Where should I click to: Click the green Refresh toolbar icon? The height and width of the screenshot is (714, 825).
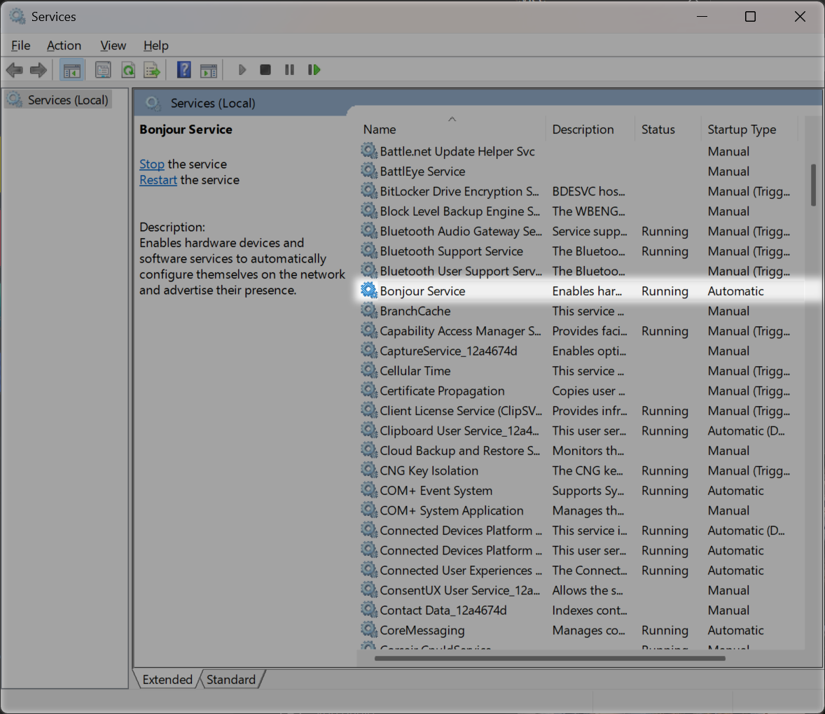coord(128,70)
